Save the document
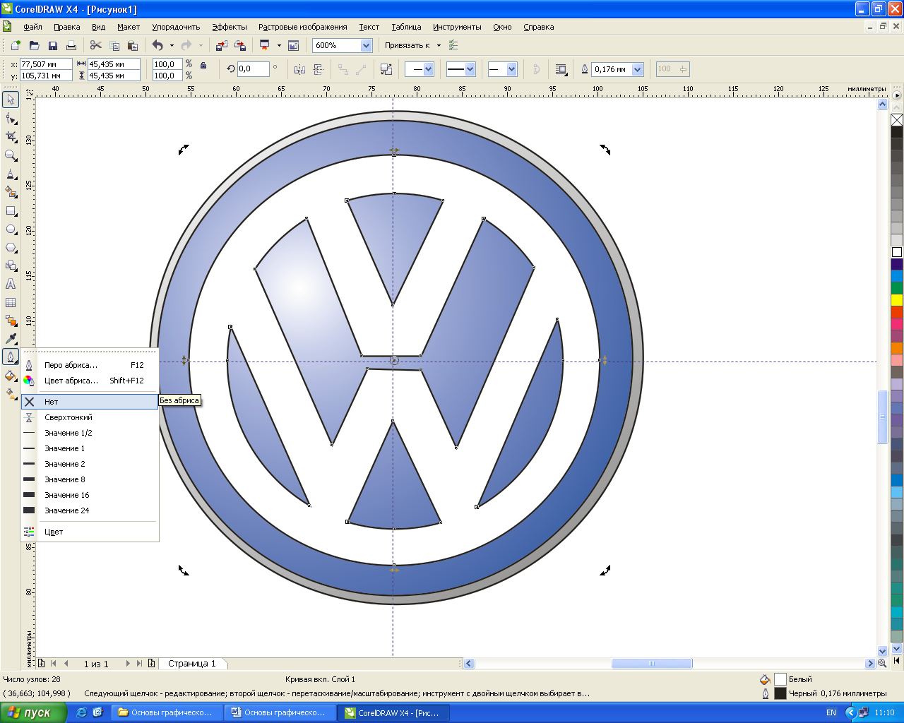 point(52,45)
